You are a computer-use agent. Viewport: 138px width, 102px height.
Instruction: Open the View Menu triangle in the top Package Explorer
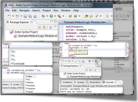tap(55, 26)
